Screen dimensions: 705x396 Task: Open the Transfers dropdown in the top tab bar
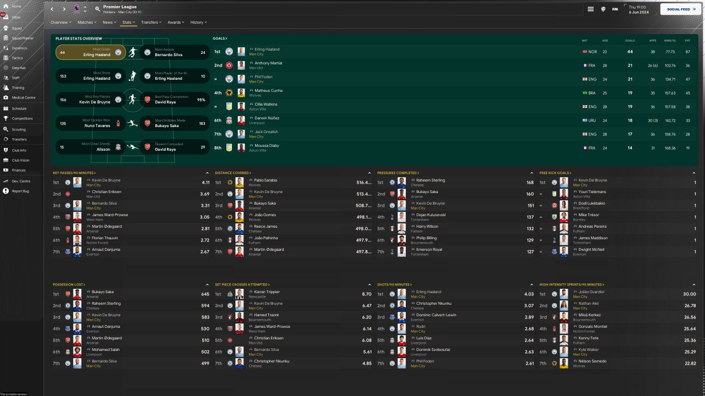(x=151, y=23)
